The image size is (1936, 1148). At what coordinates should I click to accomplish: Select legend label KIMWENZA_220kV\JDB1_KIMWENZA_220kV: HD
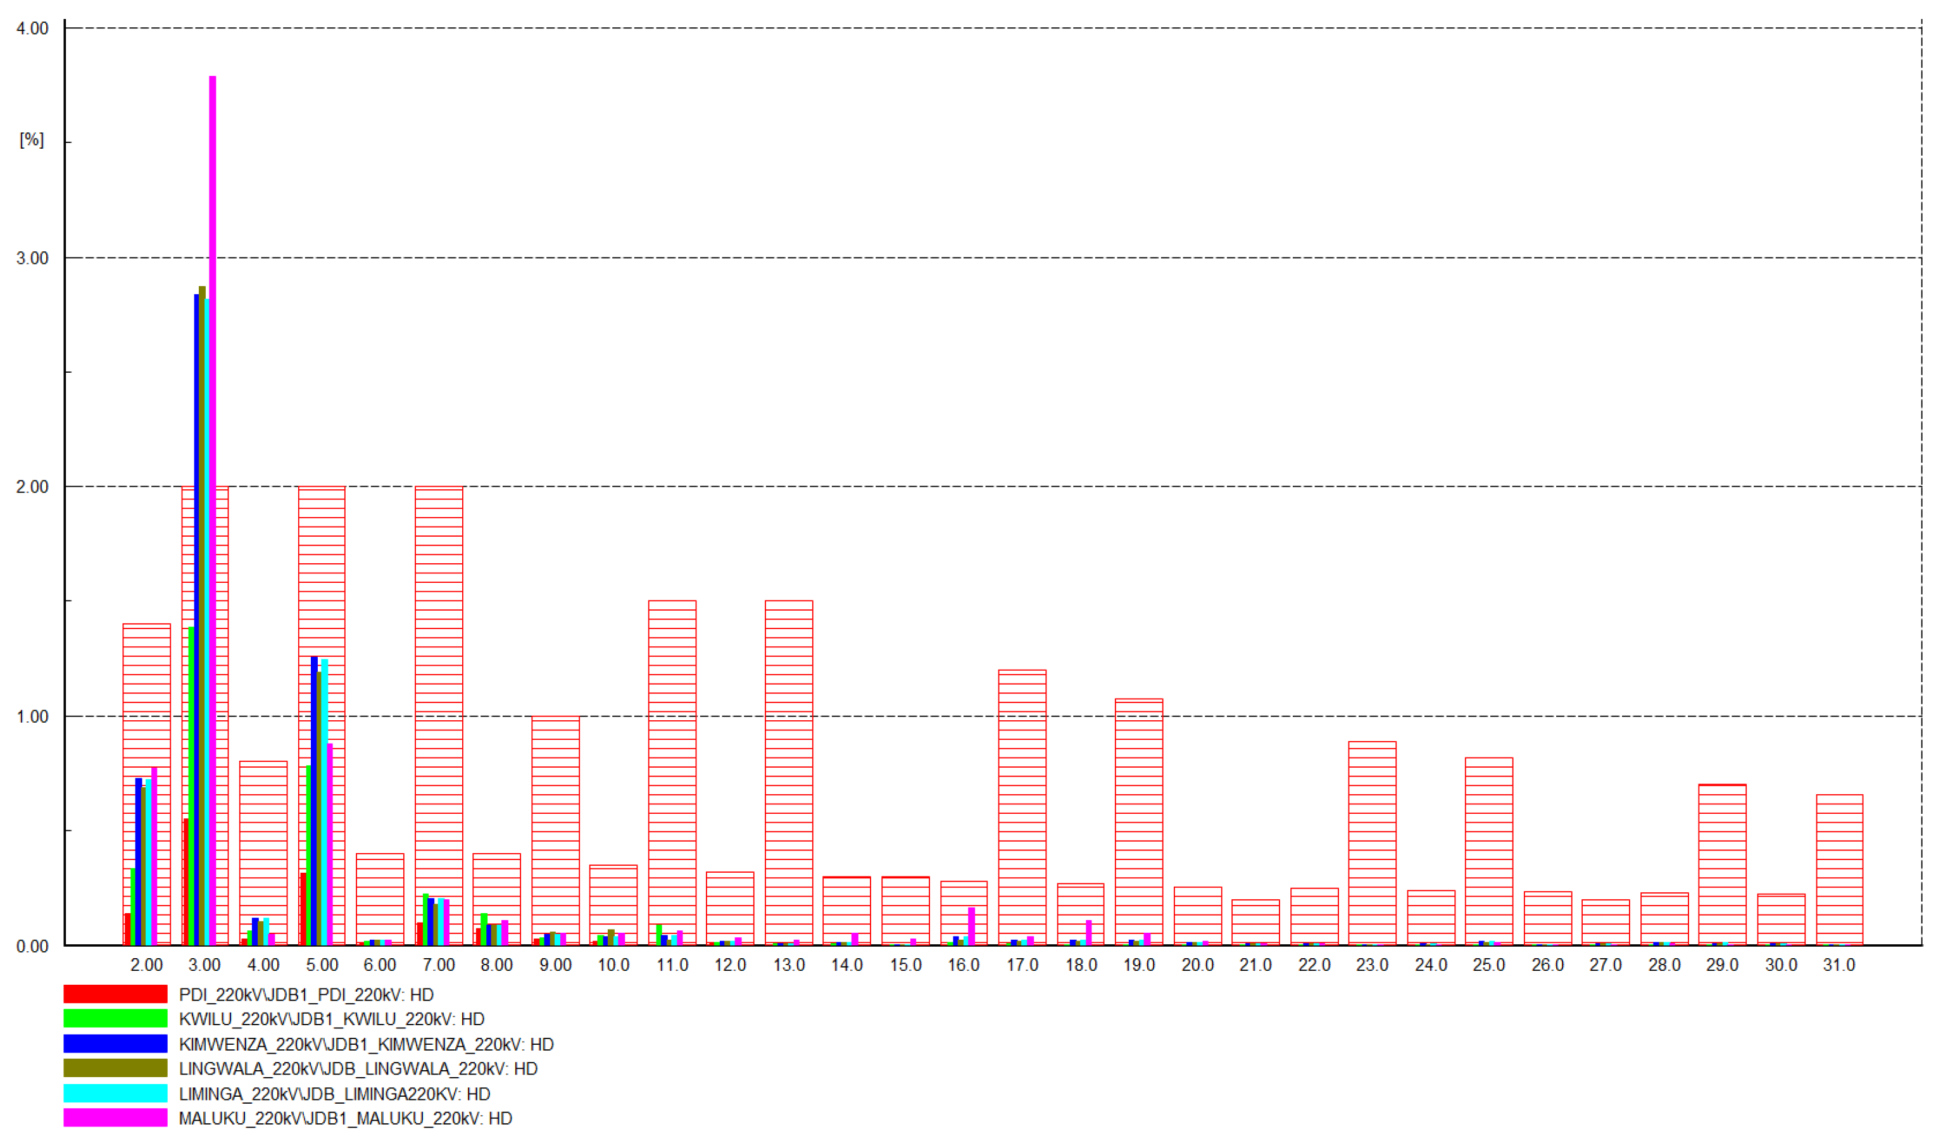367,1045
